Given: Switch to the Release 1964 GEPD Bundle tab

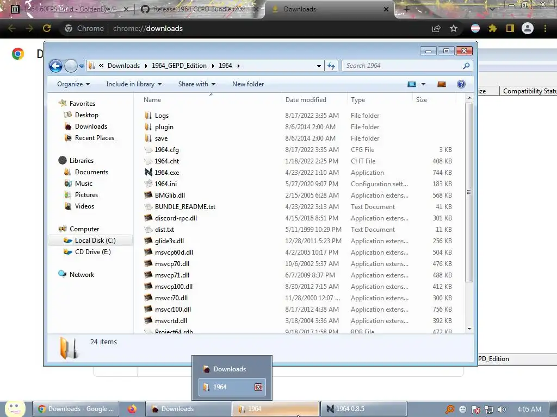Looking at the screenshot, I should [199, 9].
